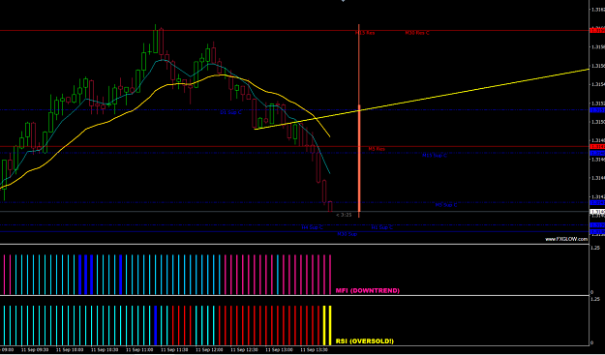Click the '11 Sep 12:00' time axis label
Viewport: 605px width, 355px height.
click(209, 349)
